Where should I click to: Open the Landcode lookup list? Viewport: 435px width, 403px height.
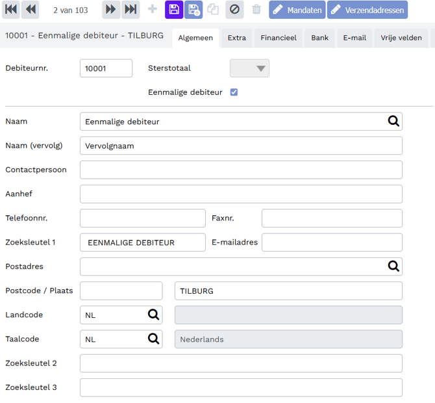pyautogui.click(x=153, y=315)
